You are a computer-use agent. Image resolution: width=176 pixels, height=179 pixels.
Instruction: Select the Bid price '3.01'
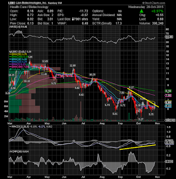[x=50, y=19]
